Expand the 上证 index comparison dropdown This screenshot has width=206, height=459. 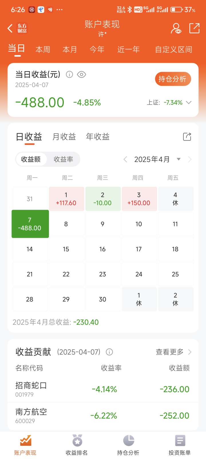pos(189,102)
